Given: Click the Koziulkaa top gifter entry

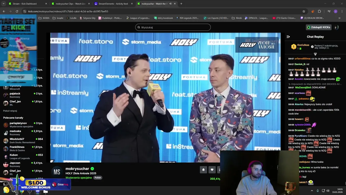Looking at the screenshot, I should (300, 47).
